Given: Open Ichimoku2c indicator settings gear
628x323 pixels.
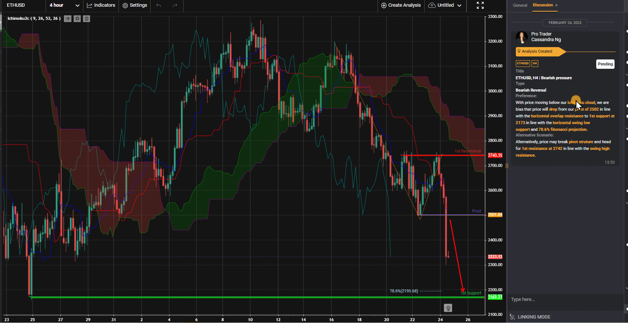Looking at the screenshot, I should coord(77,19).
